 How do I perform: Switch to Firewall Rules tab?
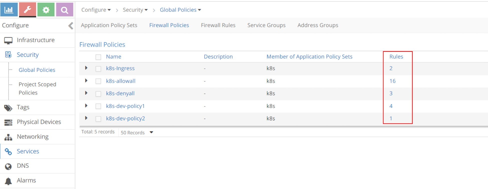[x=218, y=25]
